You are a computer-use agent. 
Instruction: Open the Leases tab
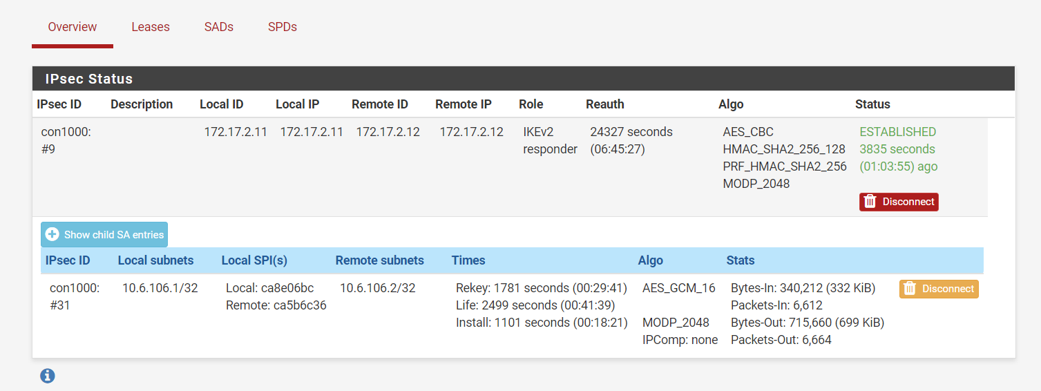[x=151, y=28]
